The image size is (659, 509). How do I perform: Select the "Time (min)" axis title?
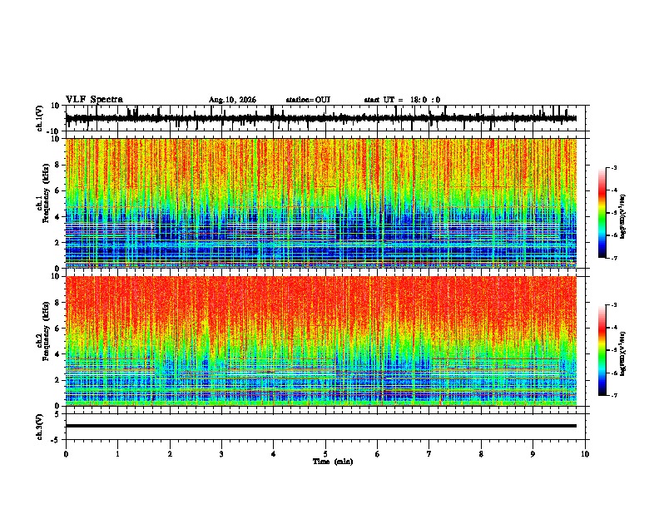click(333, 462)
